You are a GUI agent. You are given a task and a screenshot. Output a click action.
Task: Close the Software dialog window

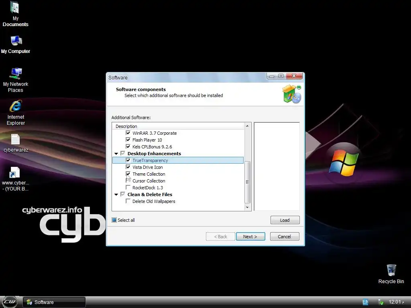tap(294, 76)
